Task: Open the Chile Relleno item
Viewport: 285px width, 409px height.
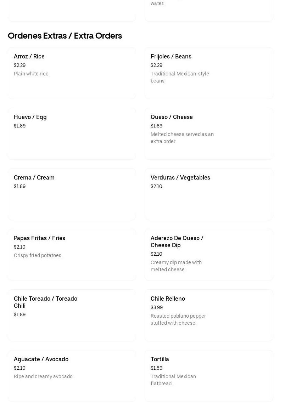Action: pyautogui.click(x=209, y=315)
